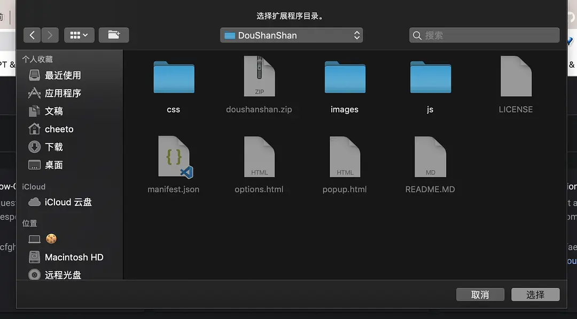Go forward with the right chevron button

(50, 35)
